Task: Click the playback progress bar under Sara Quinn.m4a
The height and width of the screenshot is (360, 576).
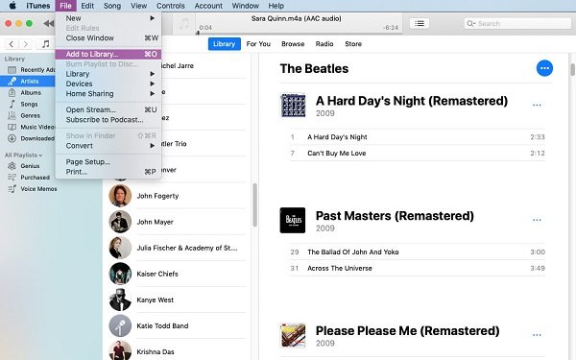Action: pos(299,33)
